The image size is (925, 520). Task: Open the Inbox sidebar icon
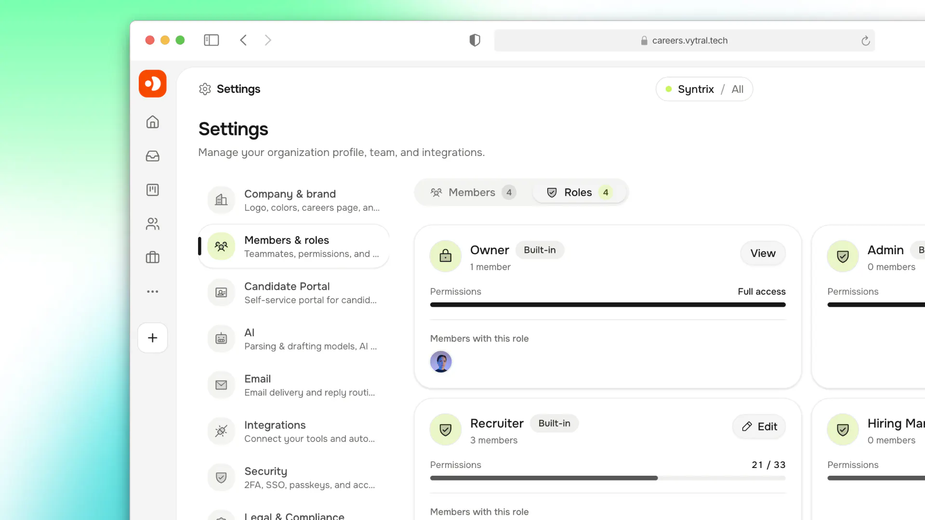pyautogui.click(x=153, y=156)
